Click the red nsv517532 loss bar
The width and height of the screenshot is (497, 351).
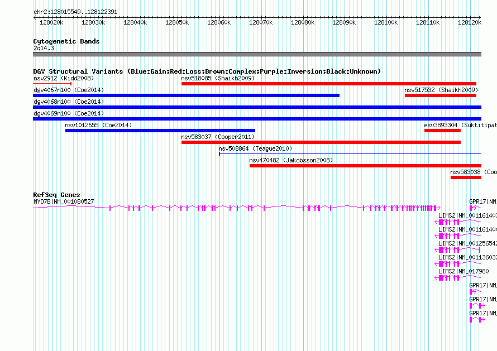pos(441,95)
